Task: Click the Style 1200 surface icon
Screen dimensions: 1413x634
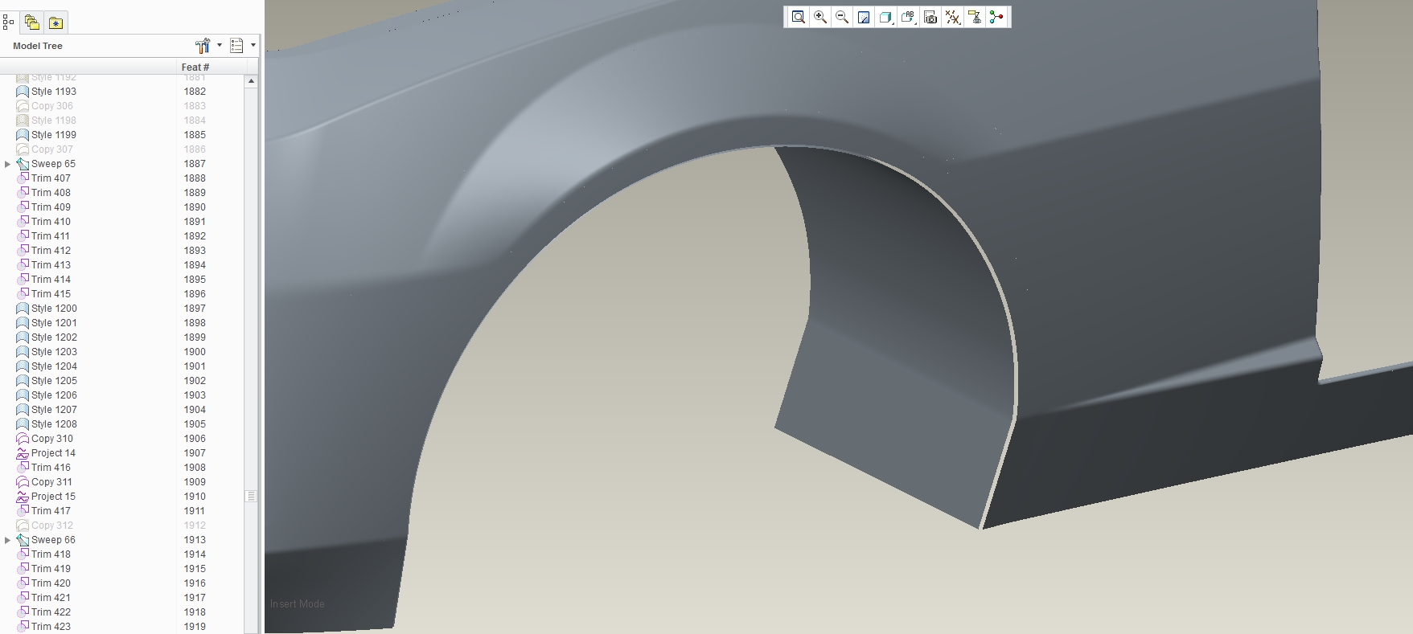Action: [23, 309]
